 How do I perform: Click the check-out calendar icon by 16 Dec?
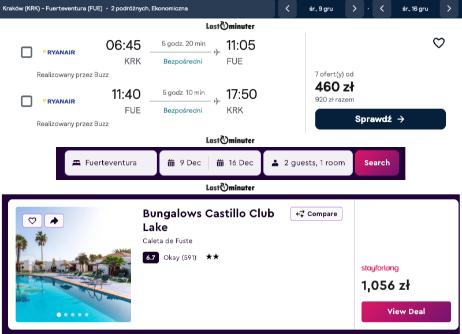pyautogui.click(x=220, y=163)
